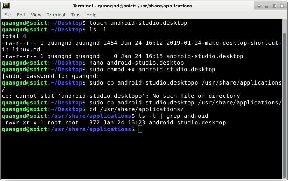Close the Terminal window
This screenshot has width=288, height=181.
click(x=282, y=6)
